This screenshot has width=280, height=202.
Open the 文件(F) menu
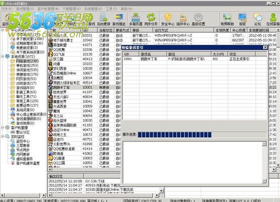pos(7,9)
